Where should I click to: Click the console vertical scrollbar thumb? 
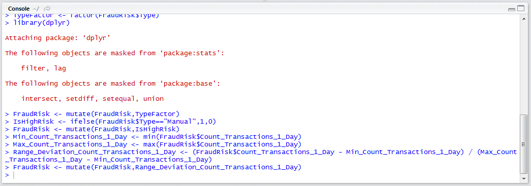(523, 143)
